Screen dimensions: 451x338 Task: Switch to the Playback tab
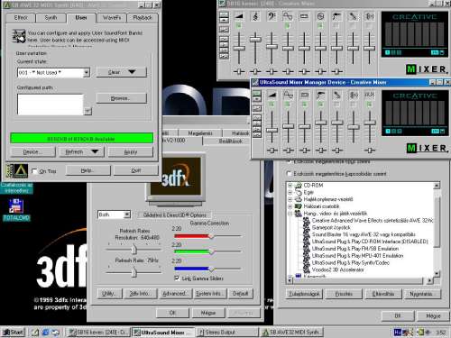coord(143,18)
